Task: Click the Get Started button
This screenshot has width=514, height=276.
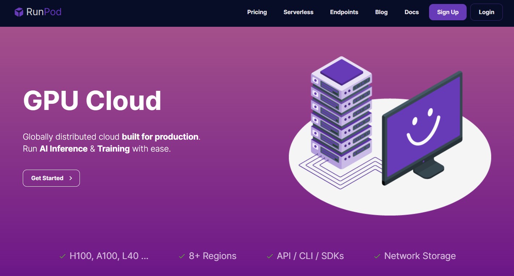Action: (51, 178)
